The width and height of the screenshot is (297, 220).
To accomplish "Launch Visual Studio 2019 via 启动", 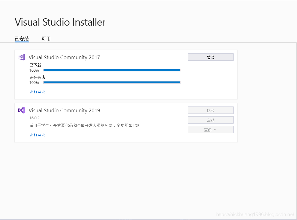I will tap(211, 120).
